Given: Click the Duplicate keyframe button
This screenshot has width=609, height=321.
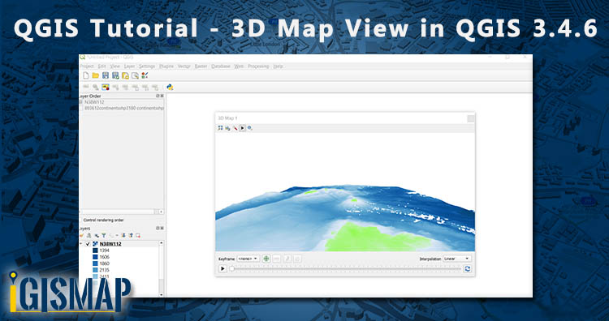Looking at the screenshot, I should click(x=297, y=259).
